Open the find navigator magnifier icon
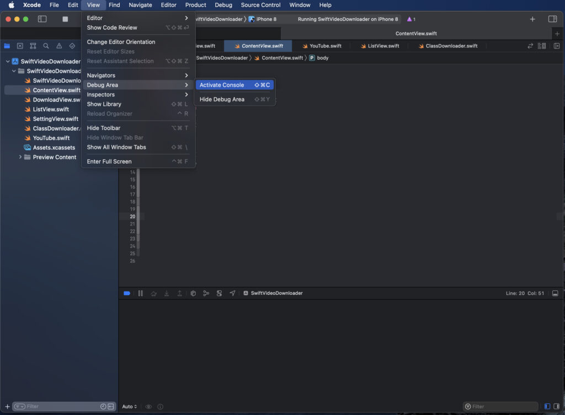Screen dimensions: 565x415 coord(46,46)
